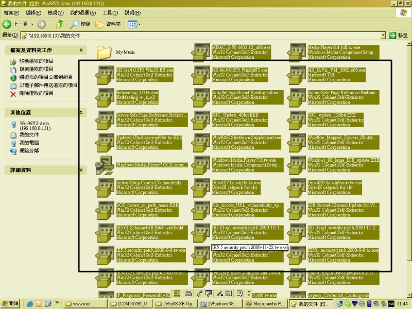Open the 我的最愛(A) menu
This screenshot has width=412, height=309.
pyautogui.click(x=83, y=13)
